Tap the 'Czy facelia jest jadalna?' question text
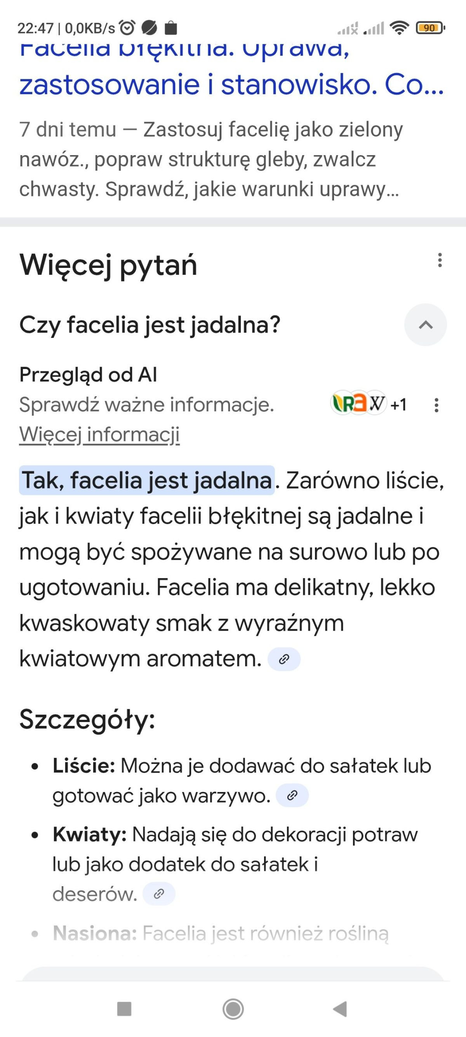Image resolution: width=466 pixels, height=1037 pixels. click(150, 324)
